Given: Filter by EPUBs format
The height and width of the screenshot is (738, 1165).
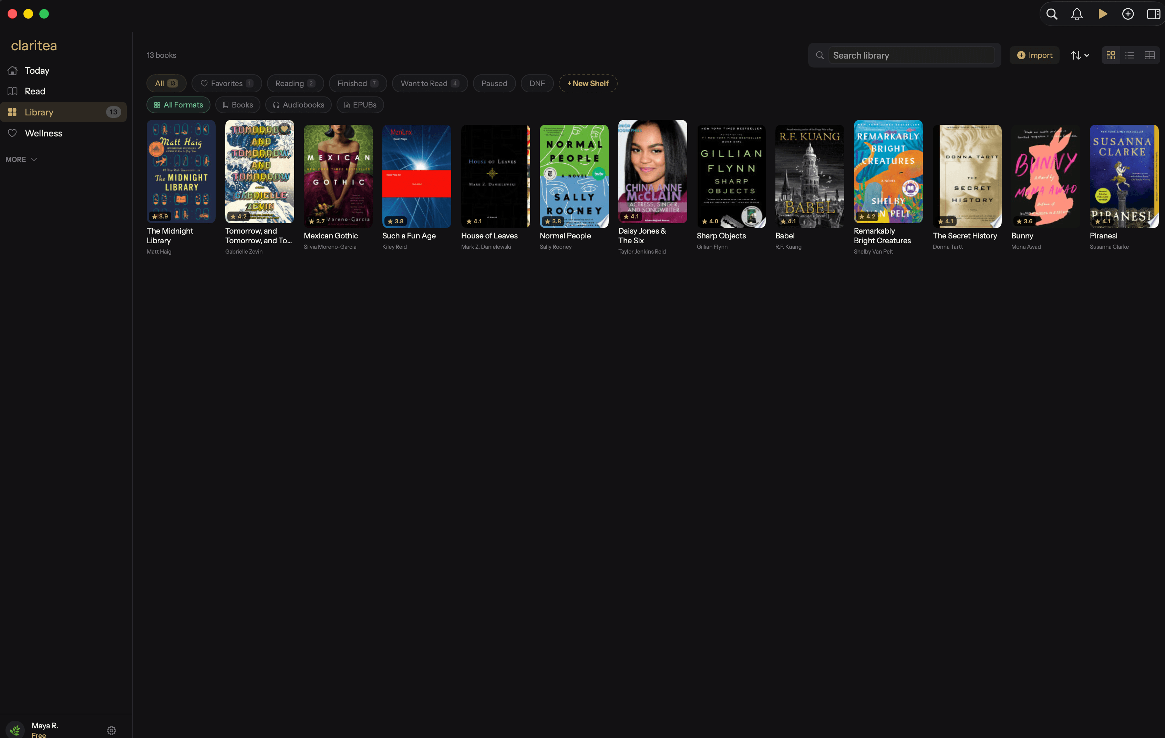Looking at the screenshot, I should (x=360, y=105).
